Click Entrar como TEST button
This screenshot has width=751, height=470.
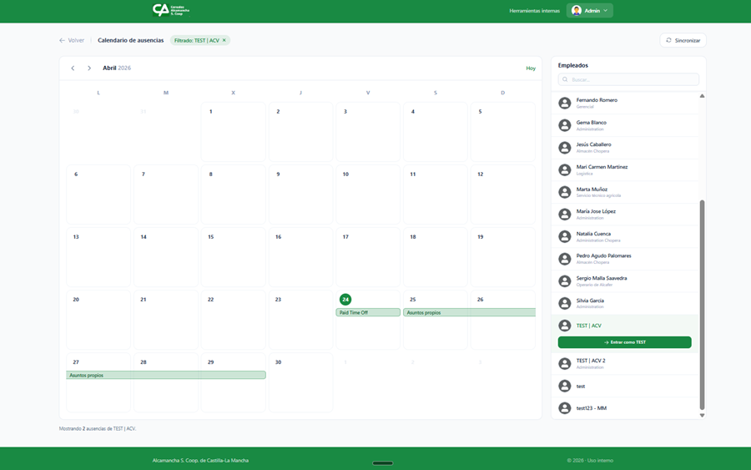(x=624, y=342)
